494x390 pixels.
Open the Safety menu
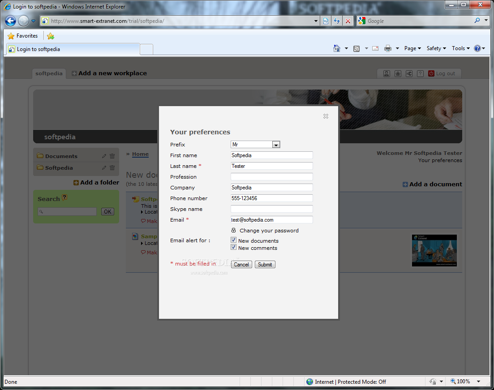(436, 48)
